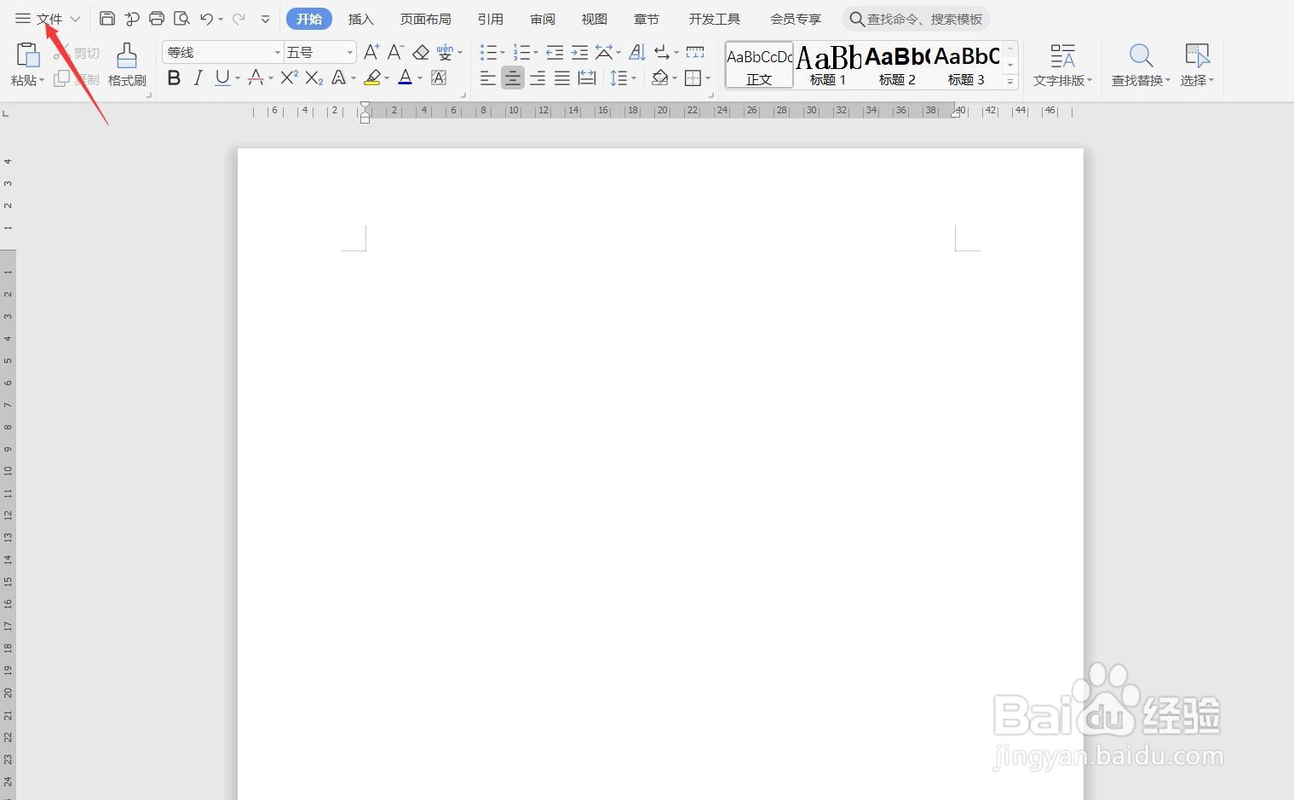1294x800 pixels.
Task: Click the bulleted list icon
Action: [487, 53]
